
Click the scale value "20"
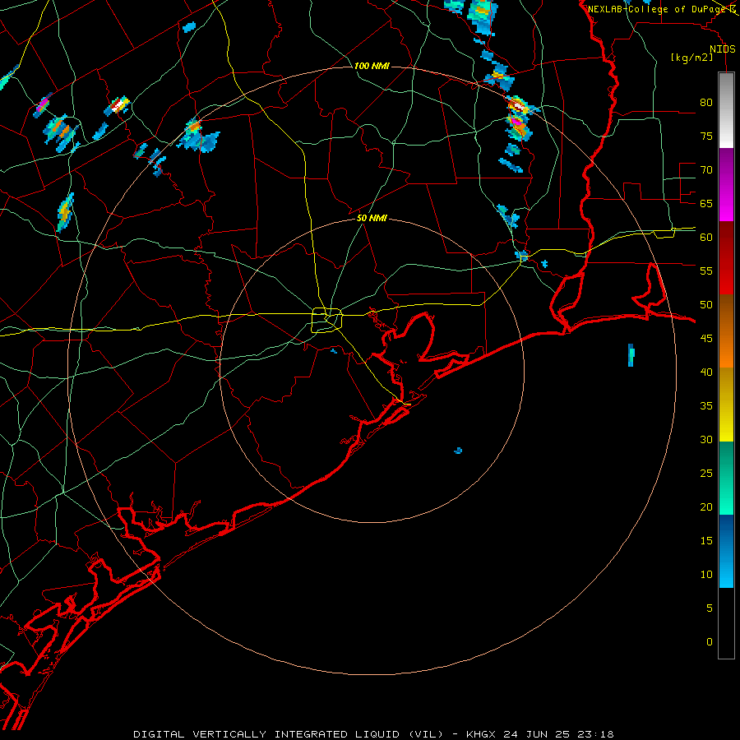tap(706, 506)
